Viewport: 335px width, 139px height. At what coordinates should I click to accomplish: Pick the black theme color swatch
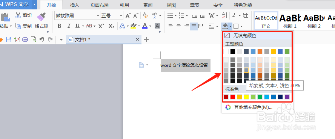point(233,51)
